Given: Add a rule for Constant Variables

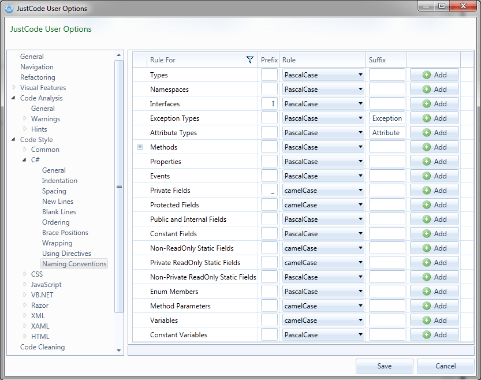Looking at the screenshot, I should point(434,334).
